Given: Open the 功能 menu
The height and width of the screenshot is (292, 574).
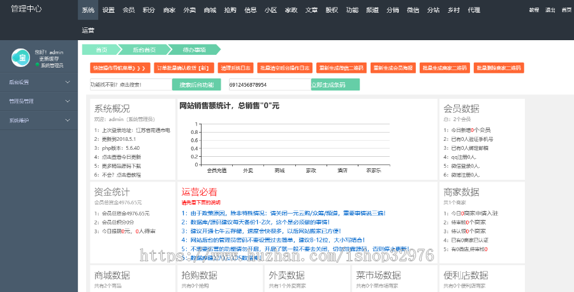Looking at the screenshot, I should [352, 10].
